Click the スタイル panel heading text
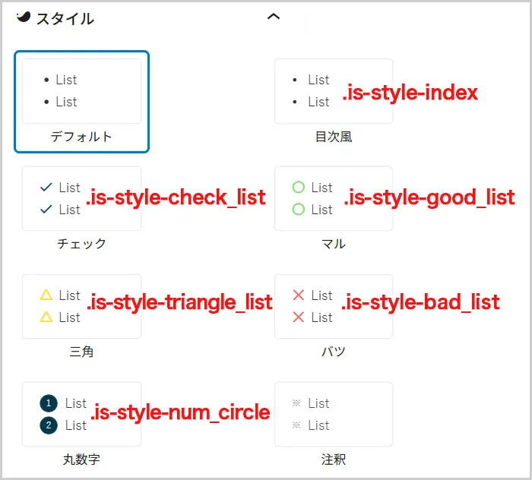Image resolution: width=532 pixels, height=480 pixels. pos(65,19)
